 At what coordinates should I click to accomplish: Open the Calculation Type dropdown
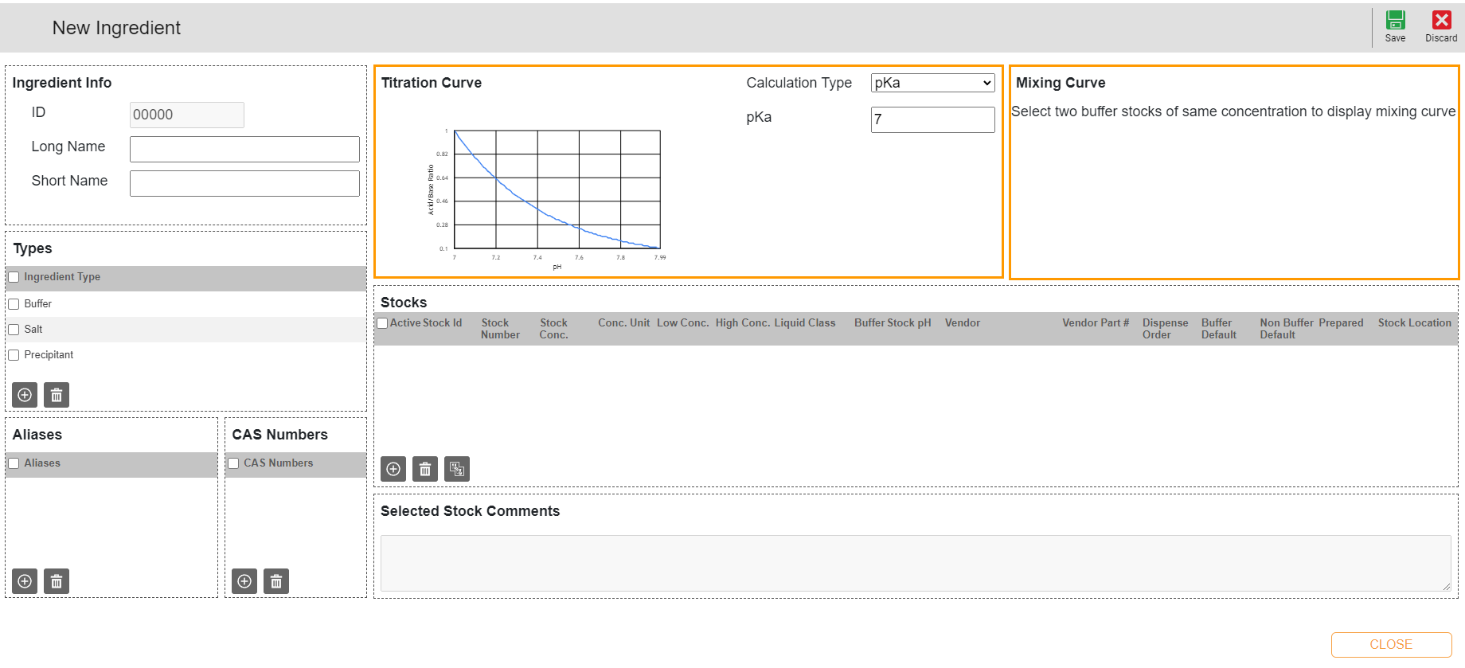coord(932,83)
